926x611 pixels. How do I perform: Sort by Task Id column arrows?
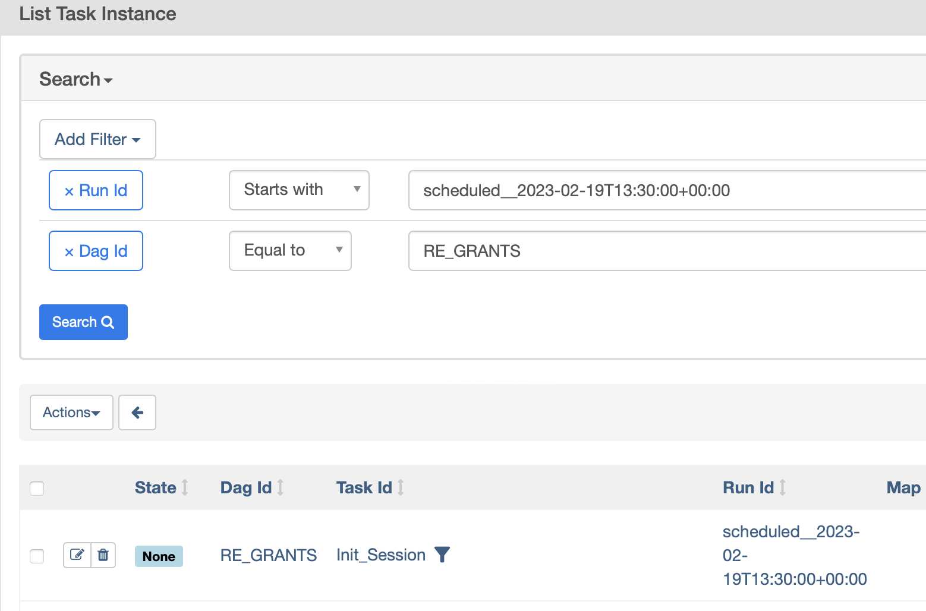pyautogui.click(x=401, y=487)
